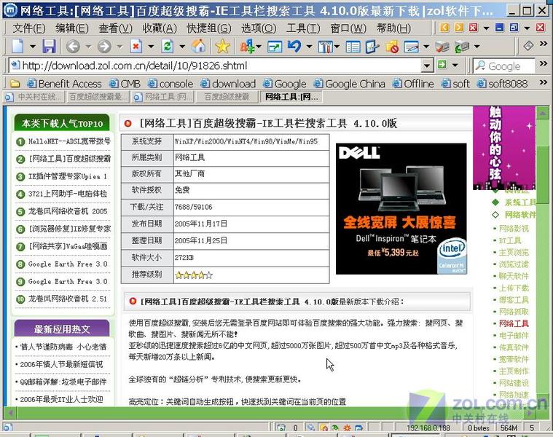Screen dimensions: 553x437
Task: Click the blue undo arrow icon
Action: 294,46
